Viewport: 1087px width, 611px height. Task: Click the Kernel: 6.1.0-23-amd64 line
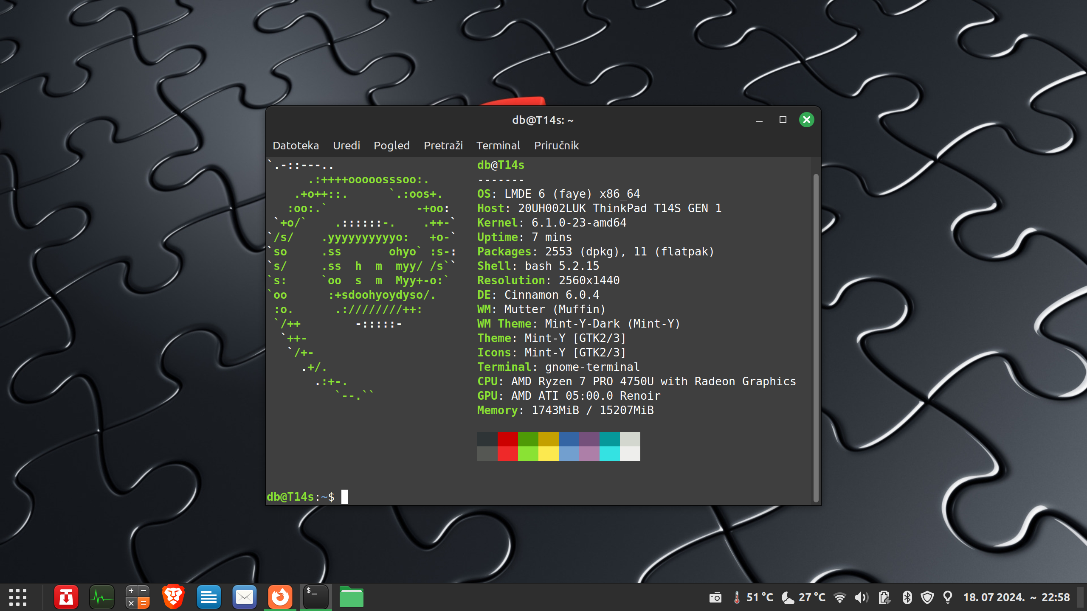(552, 223)
